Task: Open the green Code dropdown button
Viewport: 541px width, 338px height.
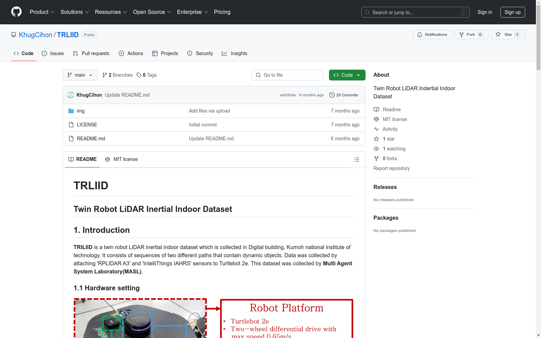Action: click(347, 75)
